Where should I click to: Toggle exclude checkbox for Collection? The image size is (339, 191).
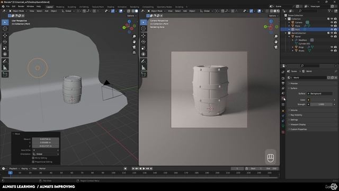click(328, 19)
